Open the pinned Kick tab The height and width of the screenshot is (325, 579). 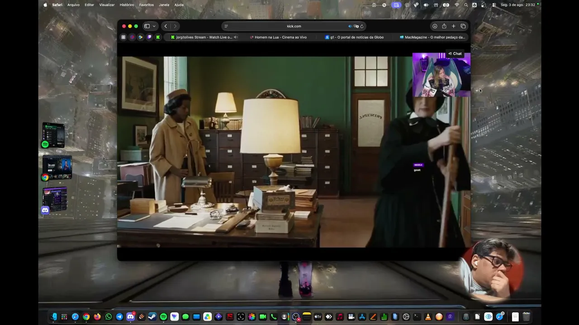[x=158, y=37]
